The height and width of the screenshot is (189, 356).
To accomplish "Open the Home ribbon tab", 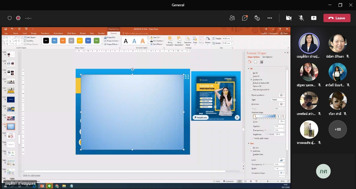I will (16, 33).
